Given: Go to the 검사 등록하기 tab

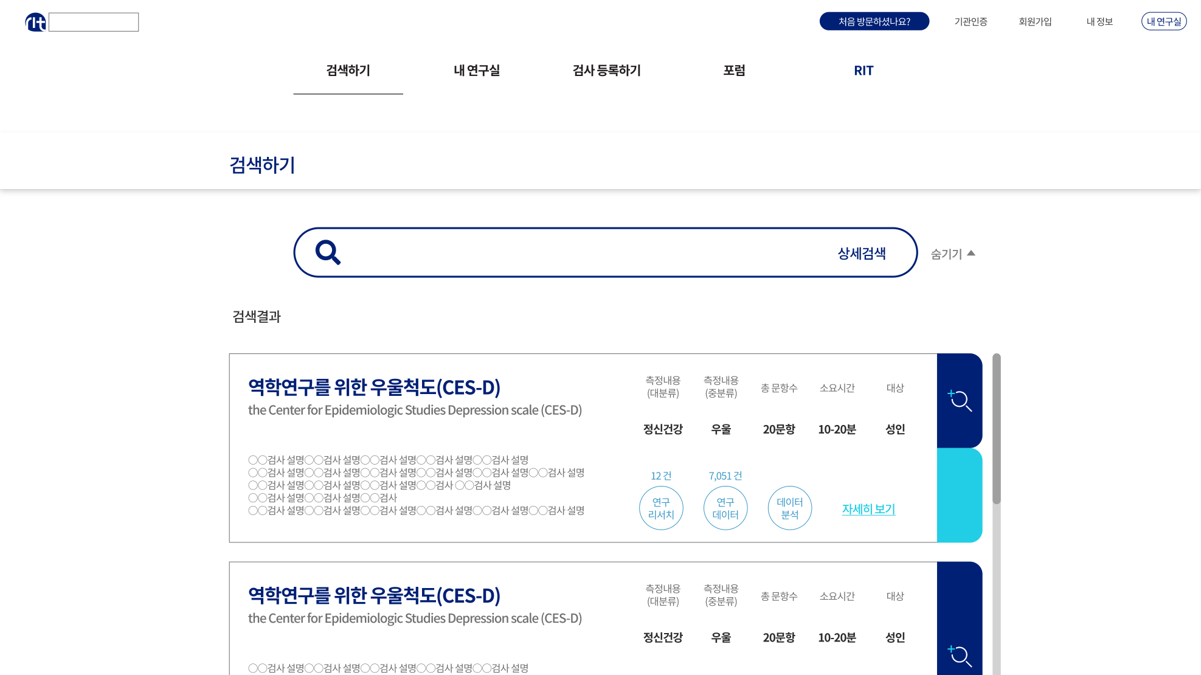Looking at the screenshot, I should click(x=606, y=71).
